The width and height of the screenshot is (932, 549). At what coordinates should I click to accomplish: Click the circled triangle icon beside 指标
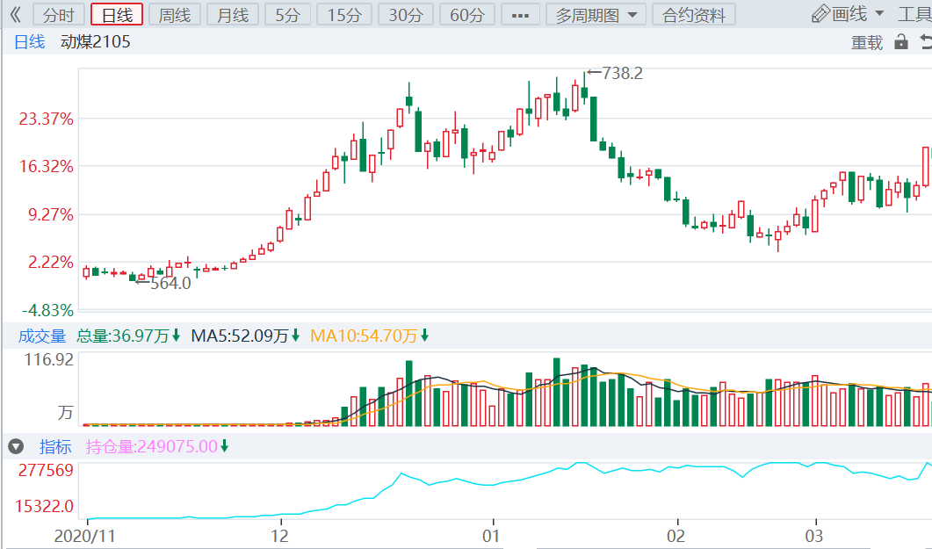click(x=16, y=447)
